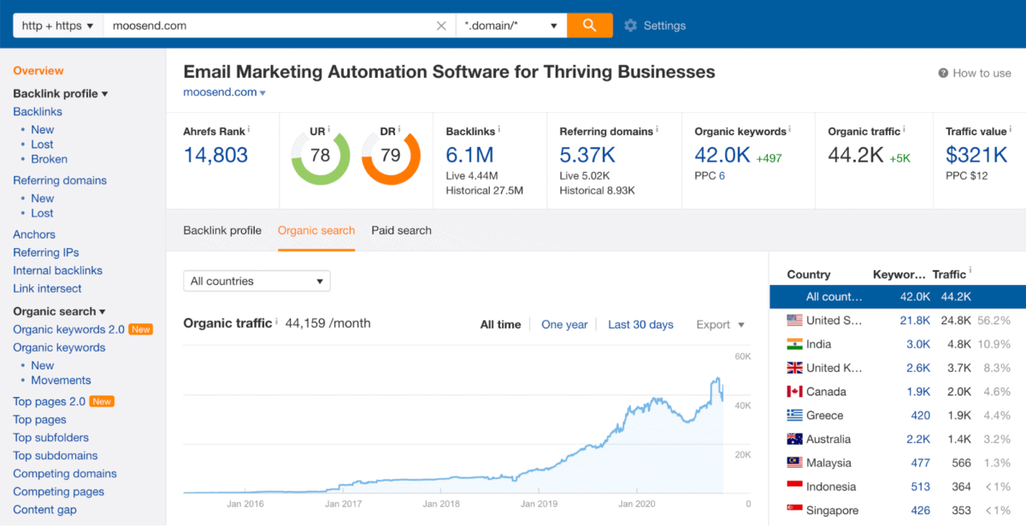This screenshot has height=526, width=1026.
Task: Click 21.8K keywords for United States
Action: pos(915,321)
